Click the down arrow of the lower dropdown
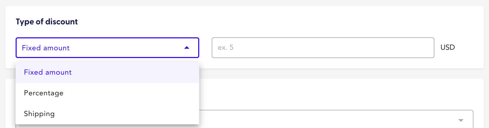This screenshot has height=128, width=489. [461, 120]
